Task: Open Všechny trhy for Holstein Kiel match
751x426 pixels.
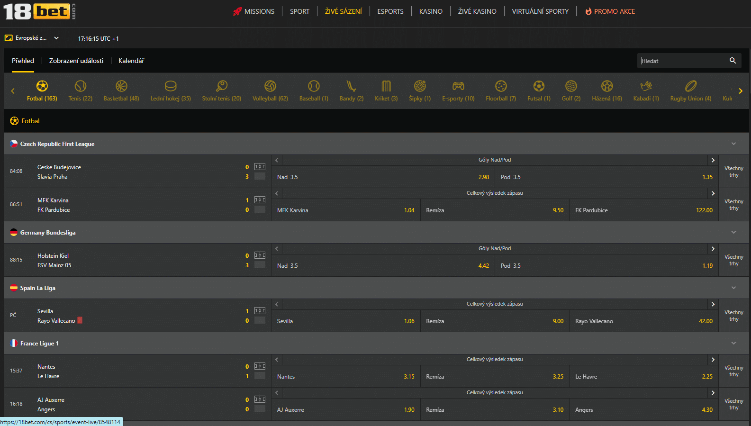Action: click(x=734, y=260)
